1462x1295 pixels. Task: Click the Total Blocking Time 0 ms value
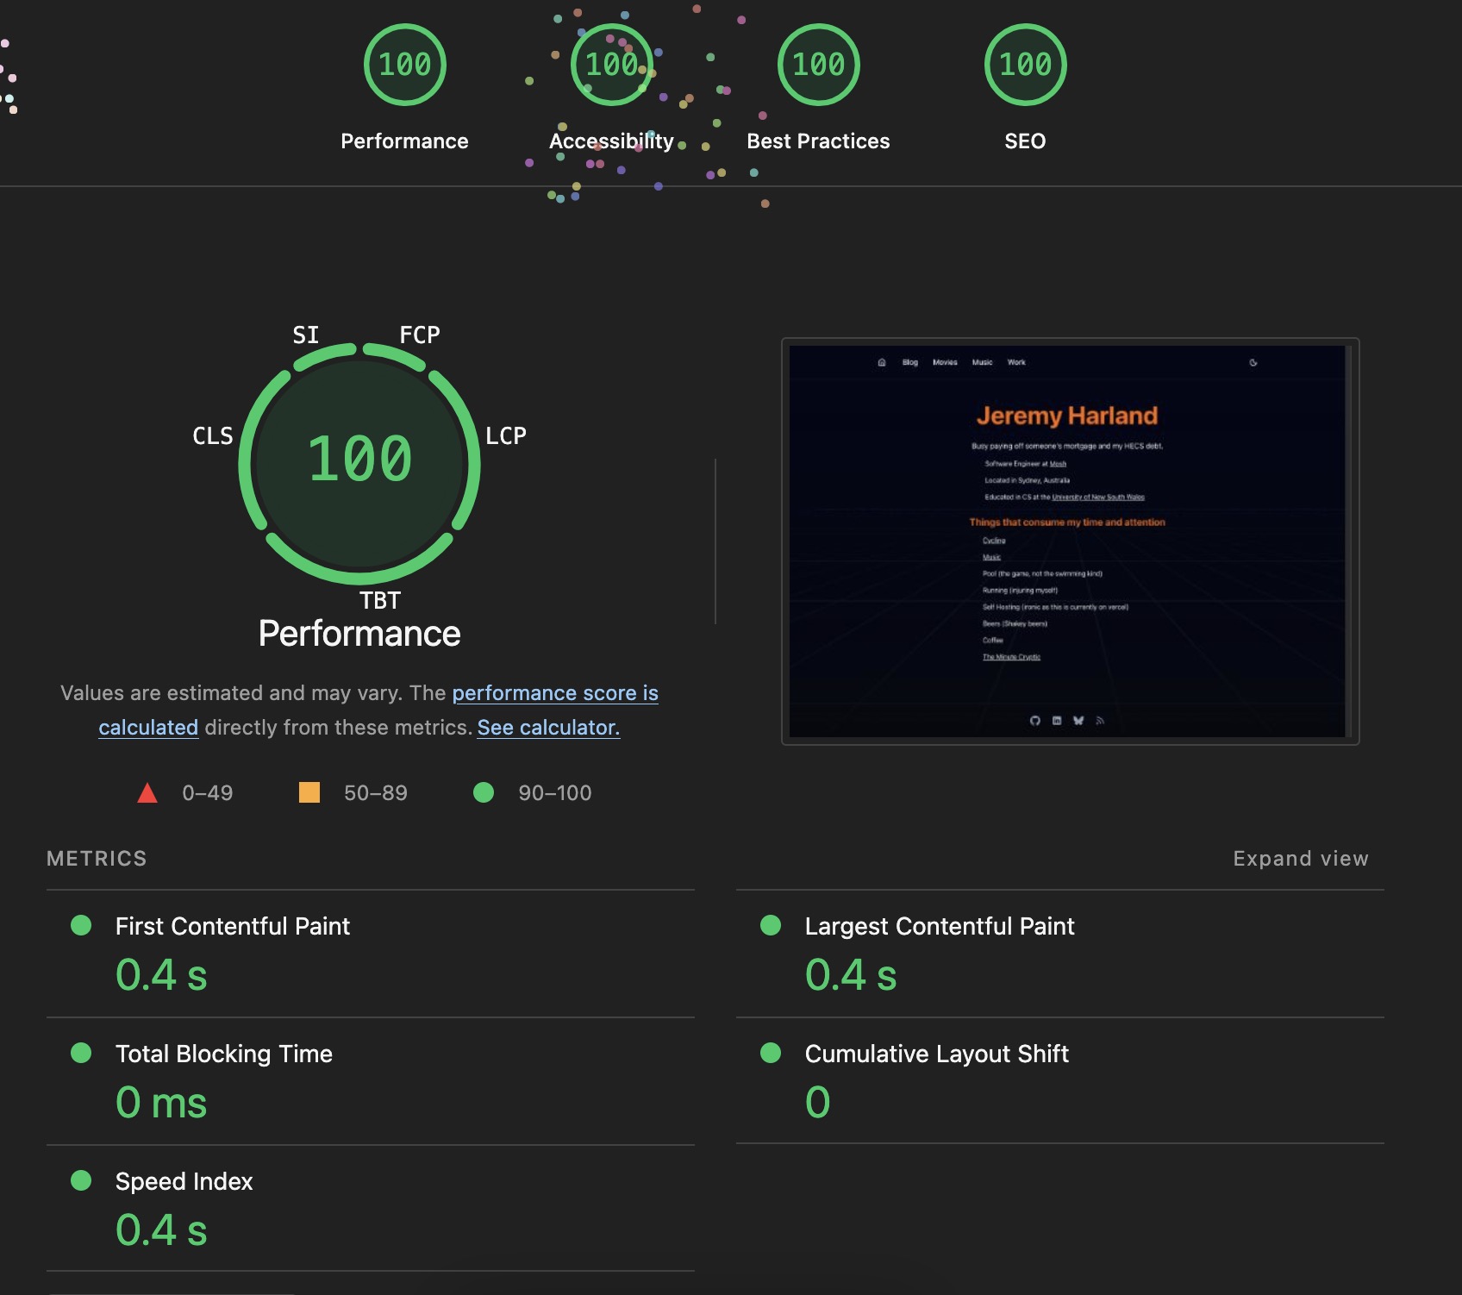coord(161,1103)
